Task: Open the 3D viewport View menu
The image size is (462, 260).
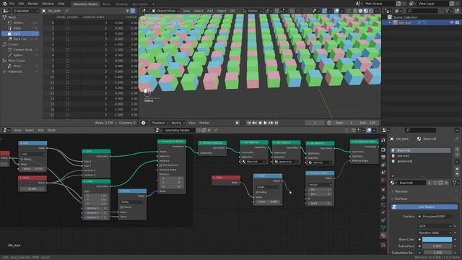Action: [186, 11]
